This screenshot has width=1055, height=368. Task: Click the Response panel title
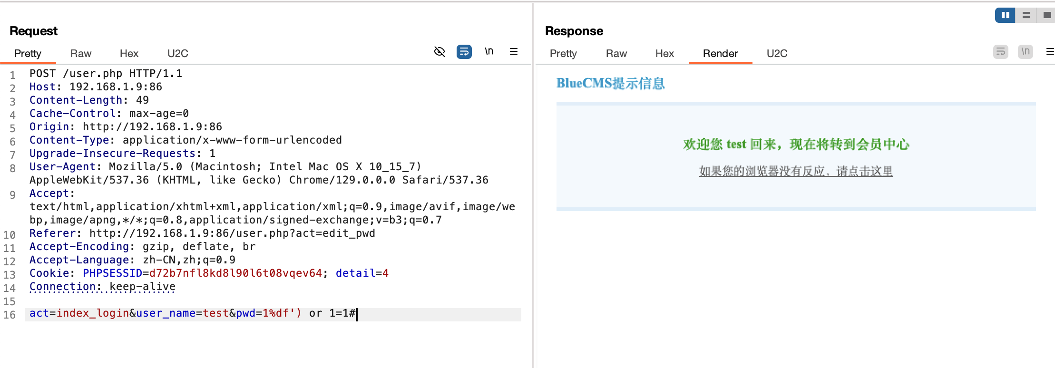click(x=574, y=31)
